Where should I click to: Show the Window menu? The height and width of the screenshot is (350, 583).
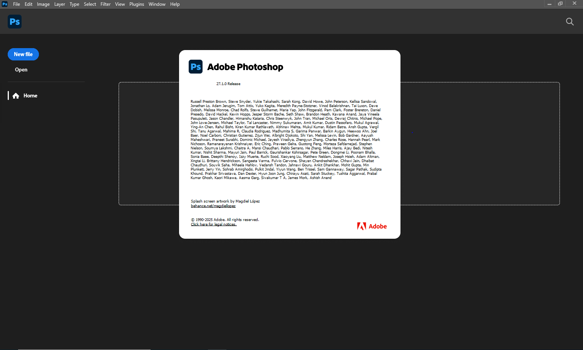pos(157,4)
